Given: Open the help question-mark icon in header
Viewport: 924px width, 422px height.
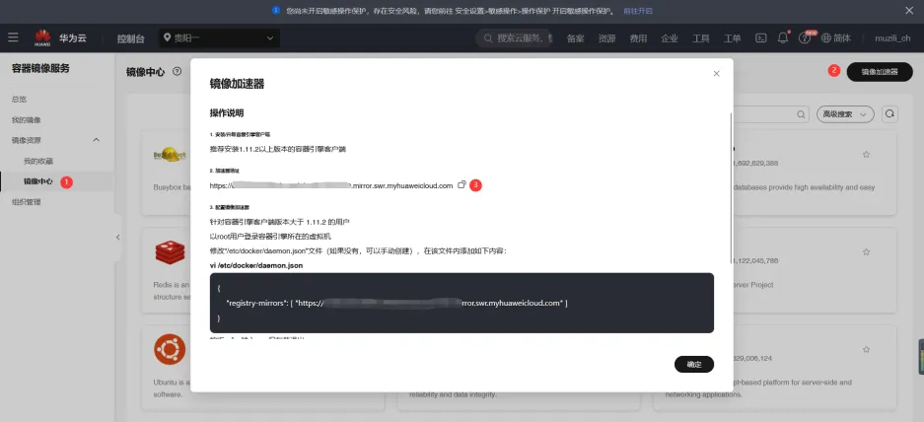Looking at the screenshot, I should [804, 37].
